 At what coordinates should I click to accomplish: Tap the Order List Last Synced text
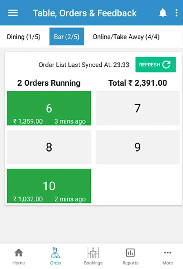tap(84, 65)
